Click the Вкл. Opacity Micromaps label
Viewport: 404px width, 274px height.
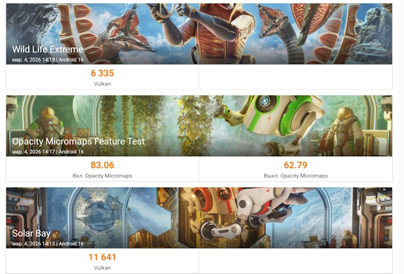[103, 176]
